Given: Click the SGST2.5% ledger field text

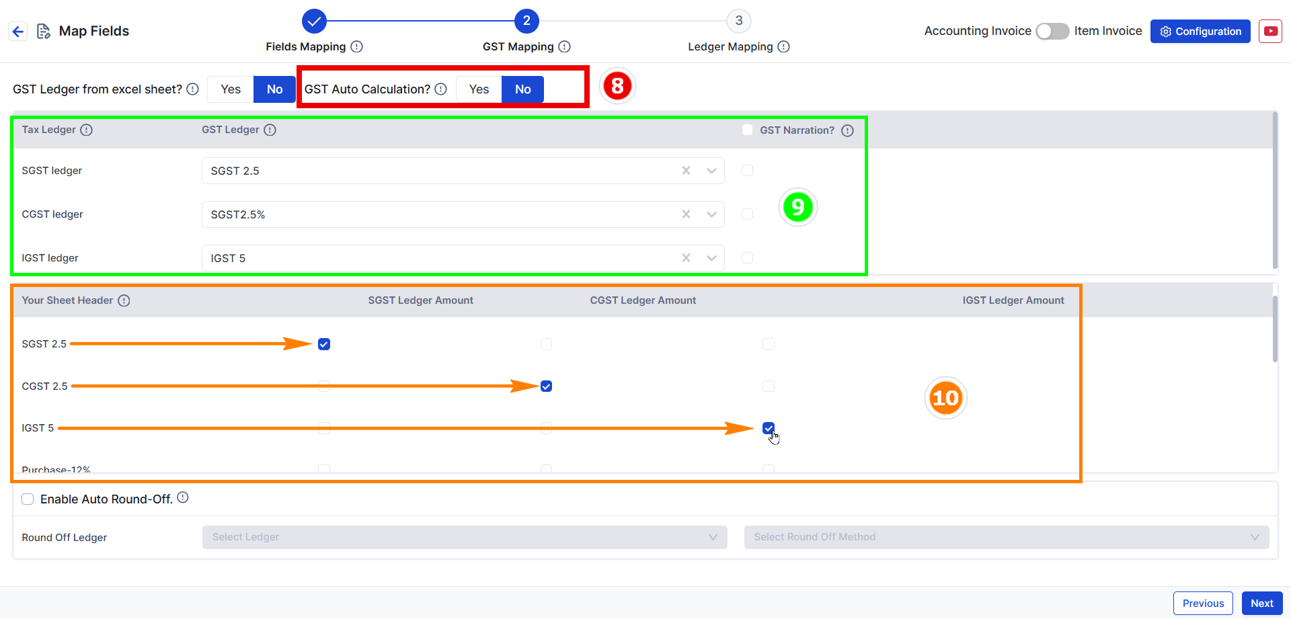Looking at the screenshot, I should pyautogui.click(x=238, y=214).
